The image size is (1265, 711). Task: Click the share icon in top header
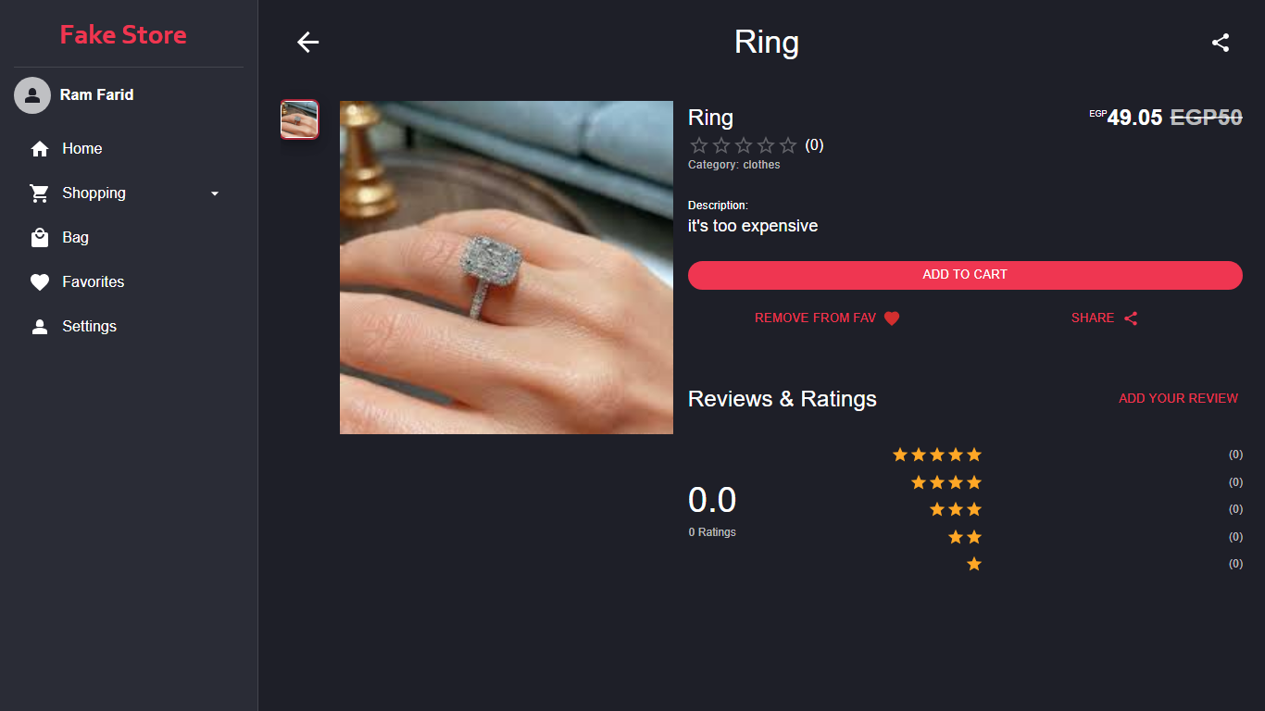click(x=1221, y=43)
